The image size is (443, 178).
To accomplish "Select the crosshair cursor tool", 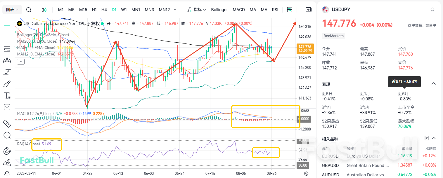I will [6, 25].
